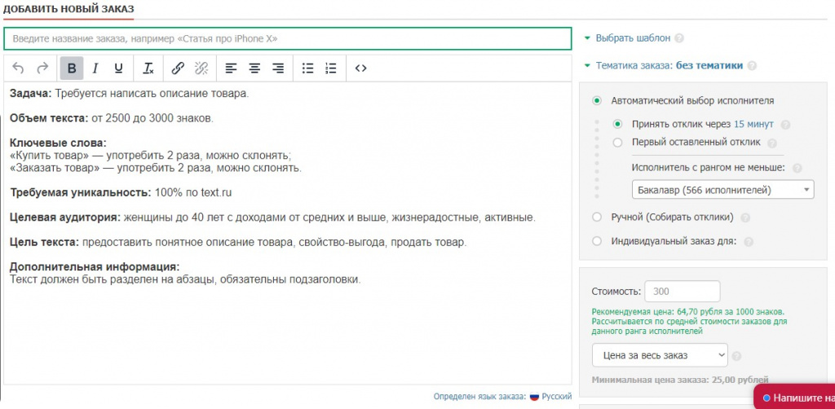This screenshot has height=409, width=835.
Task: Center-align the text
Action: [x=255, y=68]
